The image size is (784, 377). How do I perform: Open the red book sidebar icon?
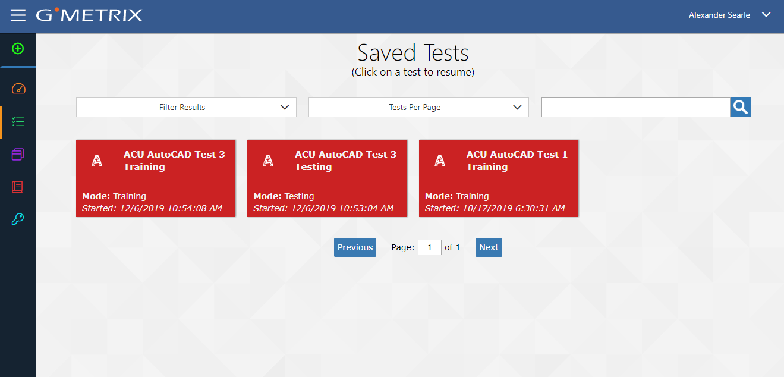[18, 187]
